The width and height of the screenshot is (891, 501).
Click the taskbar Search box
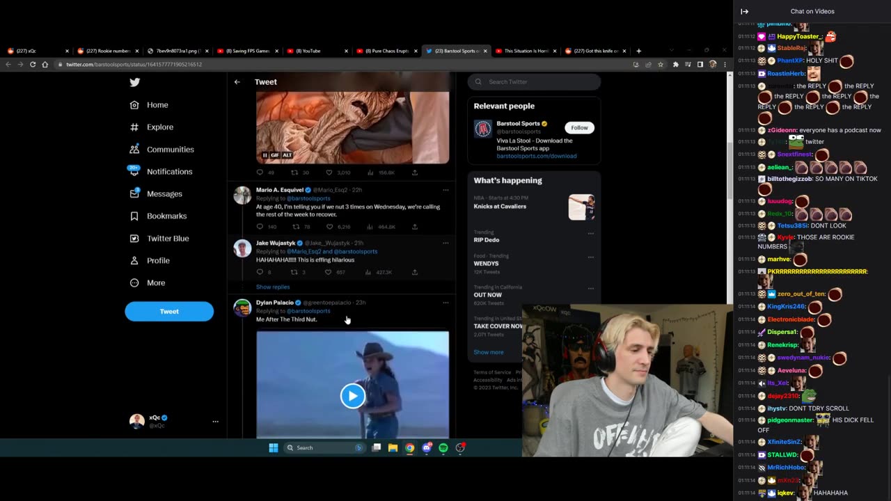coord(324,448)
